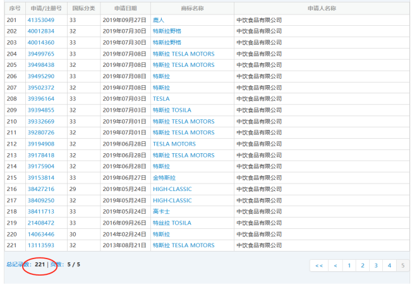The width and height of the screenshot is (412, 285).
Task: Open application number 38427216
Action: click(41, 189)
